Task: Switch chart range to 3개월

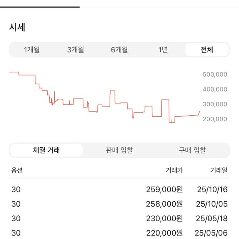Action: (76, 50)
